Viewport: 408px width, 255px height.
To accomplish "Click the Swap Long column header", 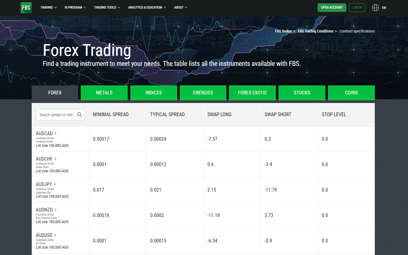I will 220,114.
